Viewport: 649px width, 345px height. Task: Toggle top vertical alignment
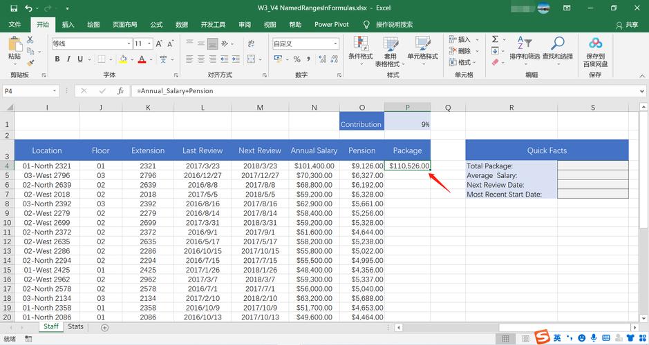pos(189,43)
